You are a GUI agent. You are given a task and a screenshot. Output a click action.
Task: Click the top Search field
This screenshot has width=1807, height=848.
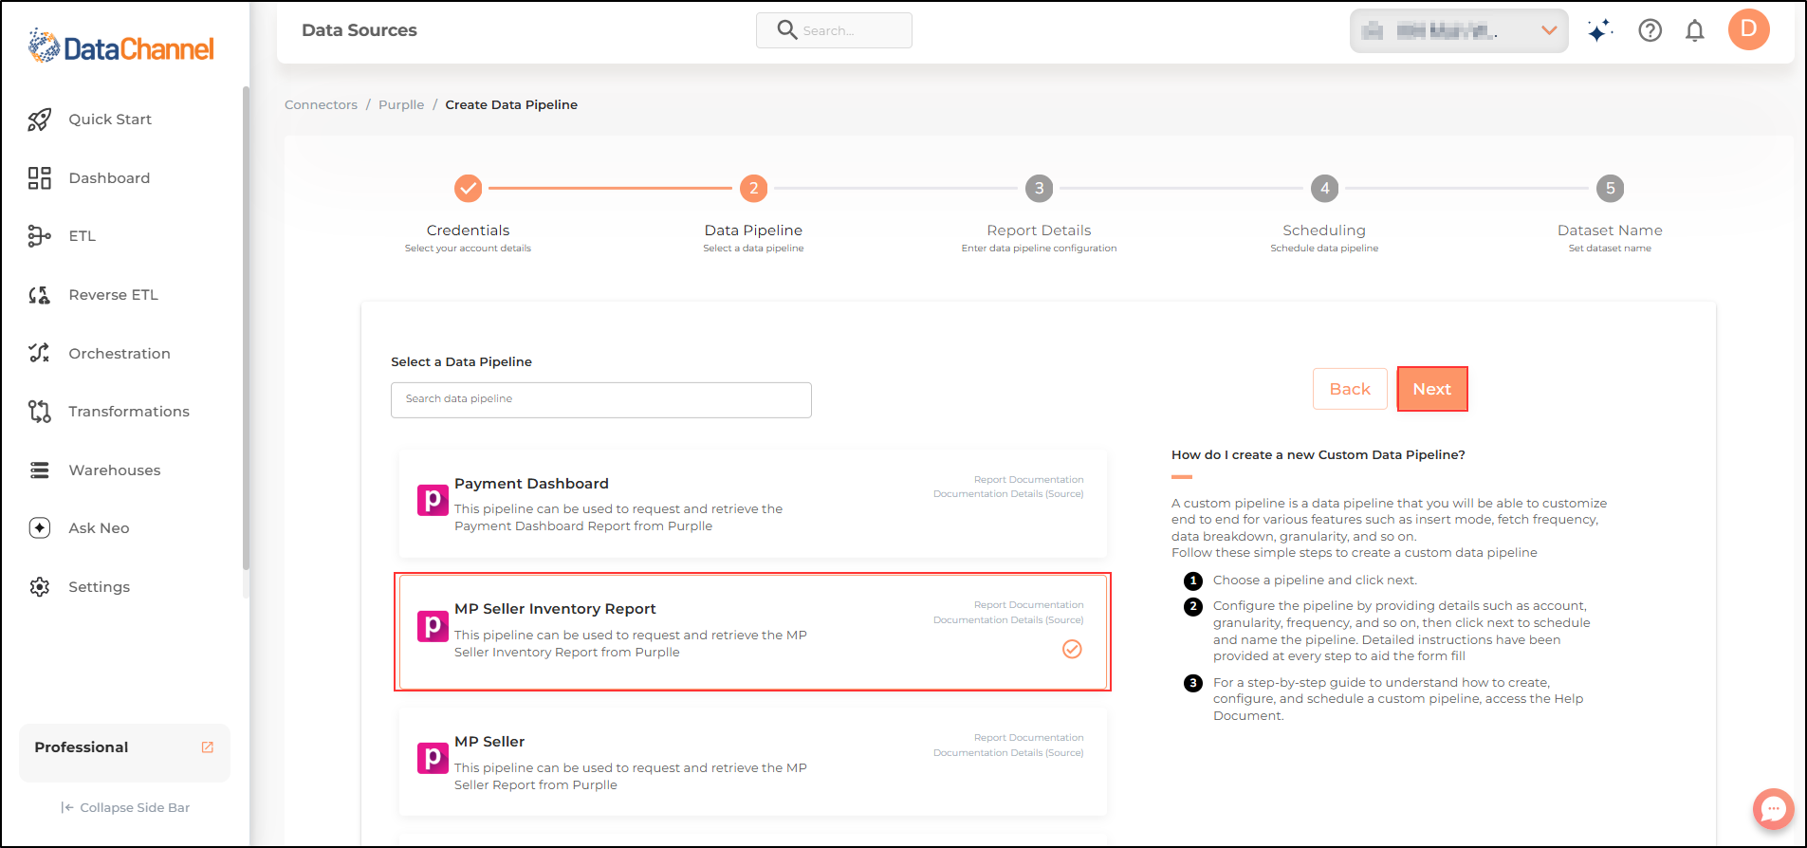834,30
